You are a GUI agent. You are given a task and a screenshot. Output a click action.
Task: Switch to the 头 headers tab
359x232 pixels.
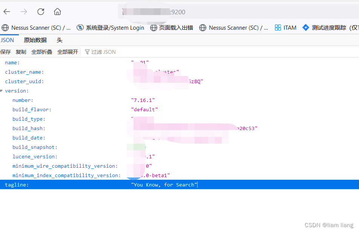click(x=60, y=40)
